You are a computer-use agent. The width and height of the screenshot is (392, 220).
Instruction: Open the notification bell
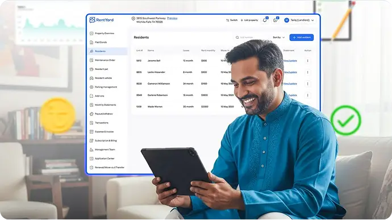tap(265, 20)
